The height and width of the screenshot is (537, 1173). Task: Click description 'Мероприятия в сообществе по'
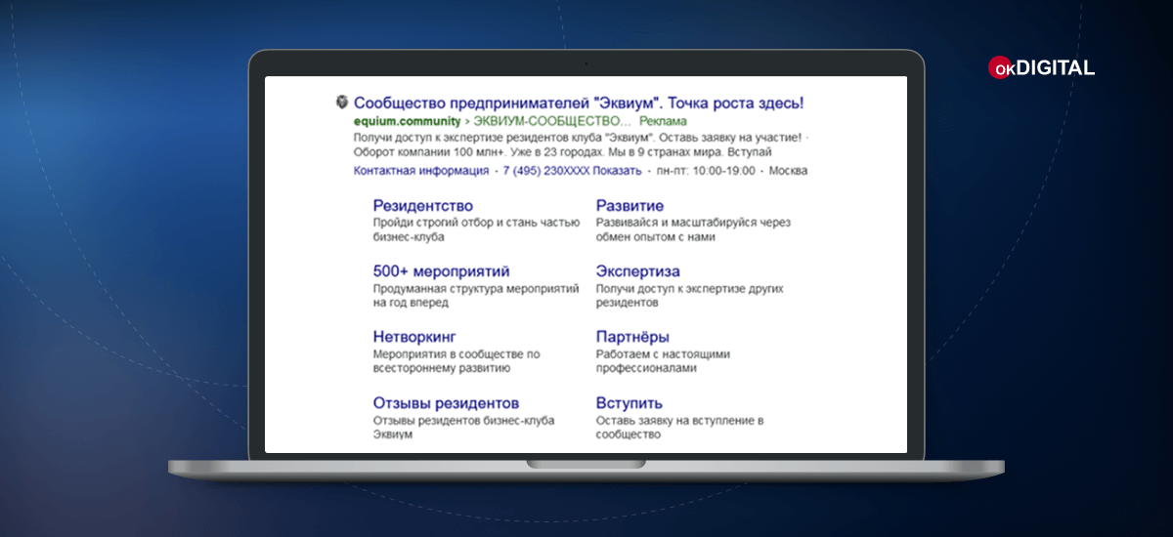point(456,354)
